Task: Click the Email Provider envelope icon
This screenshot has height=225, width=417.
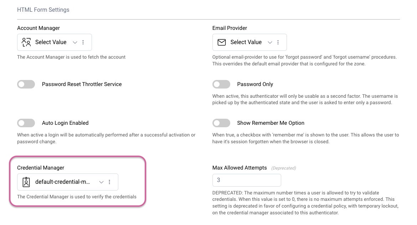Action: pyautogui.click(x=221, y=42)
